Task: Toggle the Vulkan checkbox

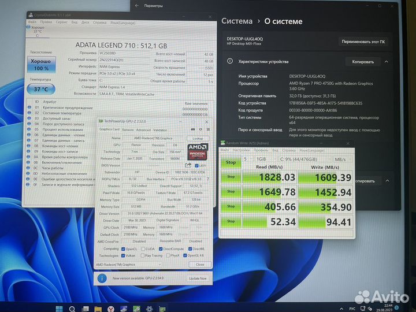Action: pyautogui.click(x=123, y=255)
